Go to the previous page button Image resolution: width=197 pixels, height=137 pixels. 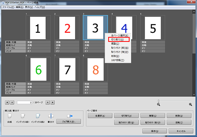(12, 102)
